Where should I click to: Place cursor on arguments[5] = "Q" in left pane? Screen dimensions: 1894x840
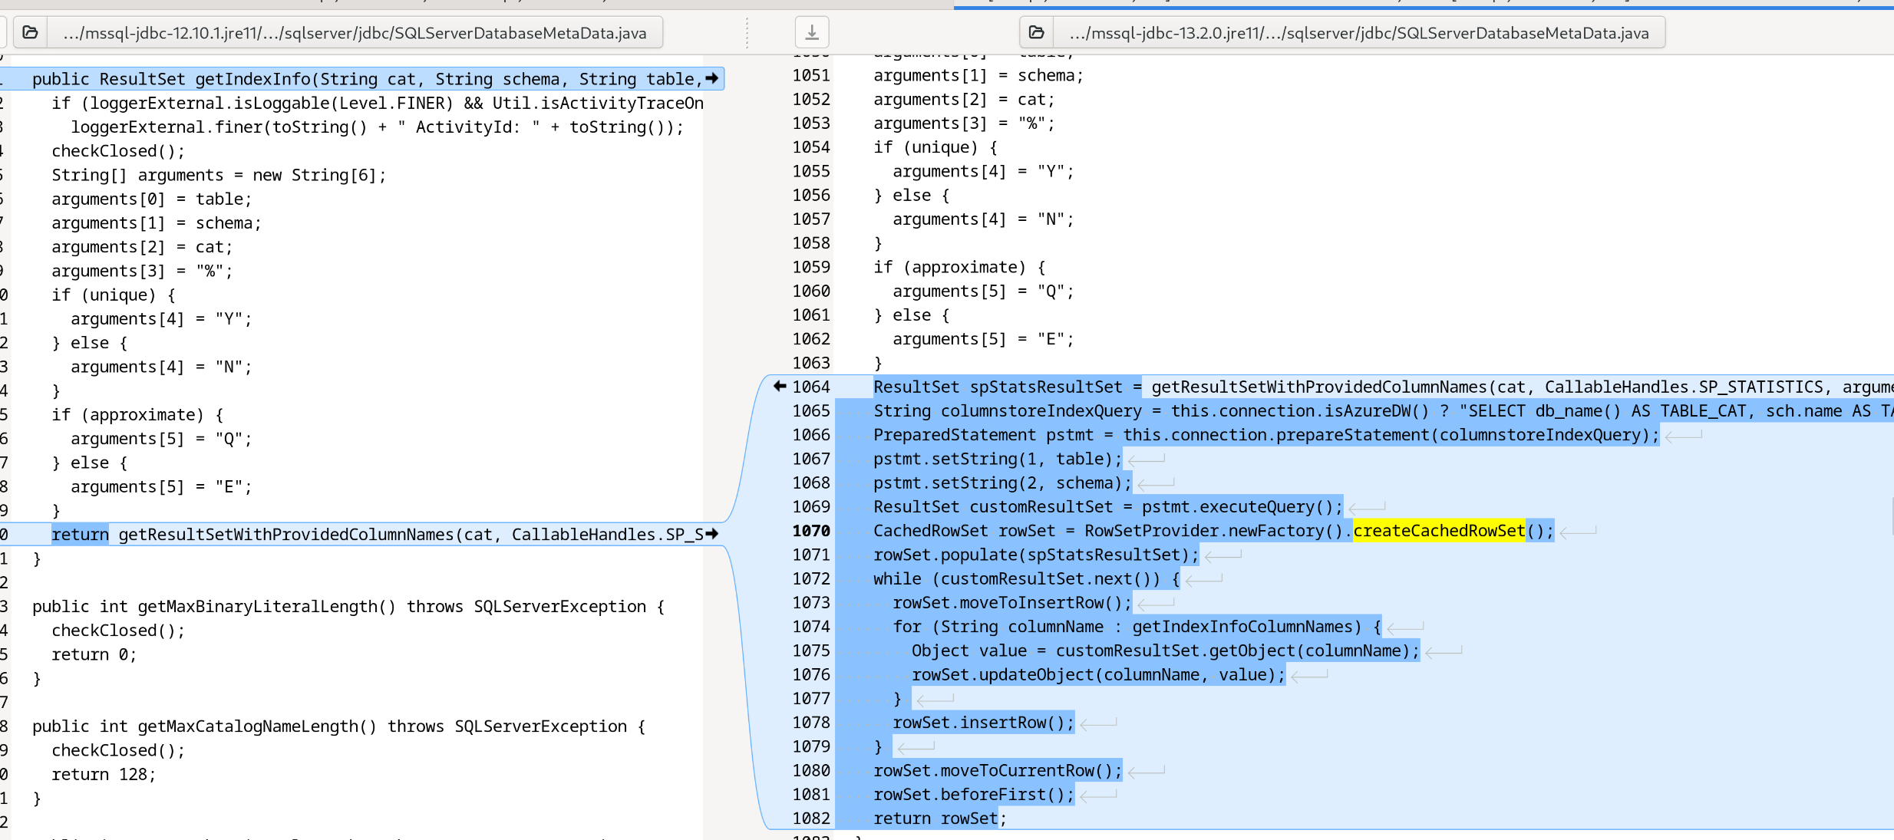160,438
